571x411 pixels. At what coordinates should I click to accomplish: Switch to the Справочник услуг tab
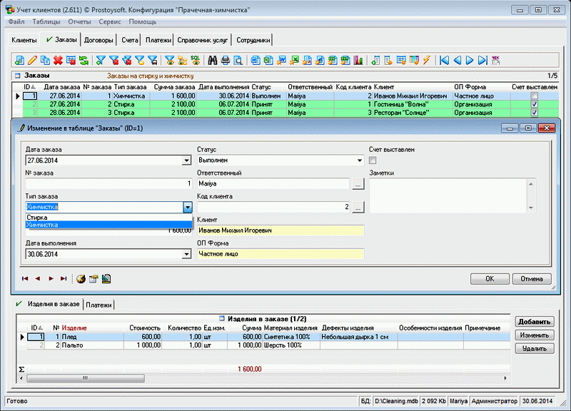(x=203, y=40)
